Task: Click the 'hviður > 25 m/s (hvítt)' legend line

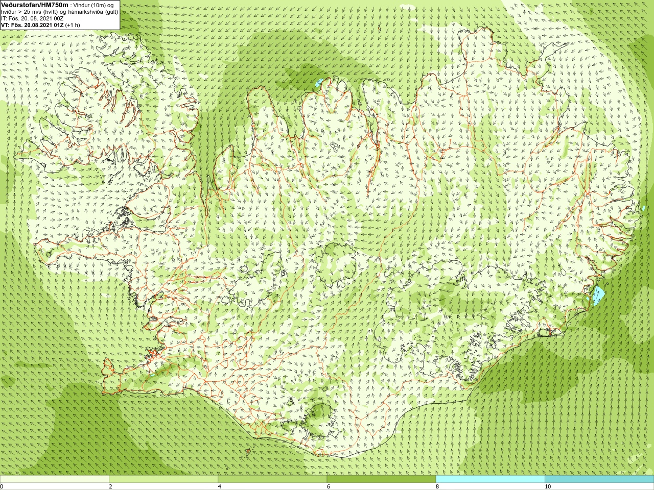Action: 60,11
